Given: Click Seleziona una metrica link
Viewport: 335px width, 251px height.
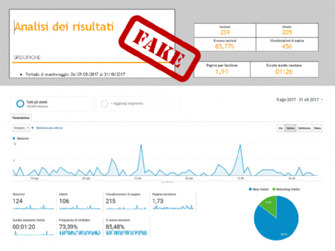Looking at the screenshot, I should [x=50, y=128].
